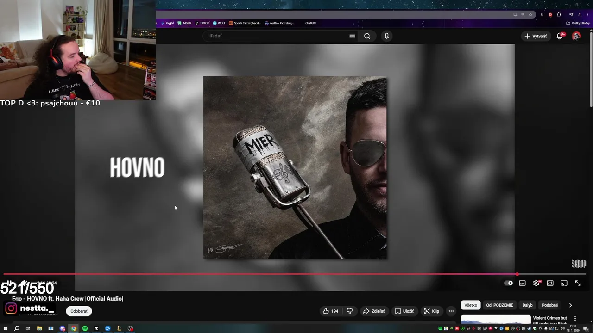This screenshot has width=593, height=333.
Task: Select the Ďalšie filter chip
Action: click(527, 305)
